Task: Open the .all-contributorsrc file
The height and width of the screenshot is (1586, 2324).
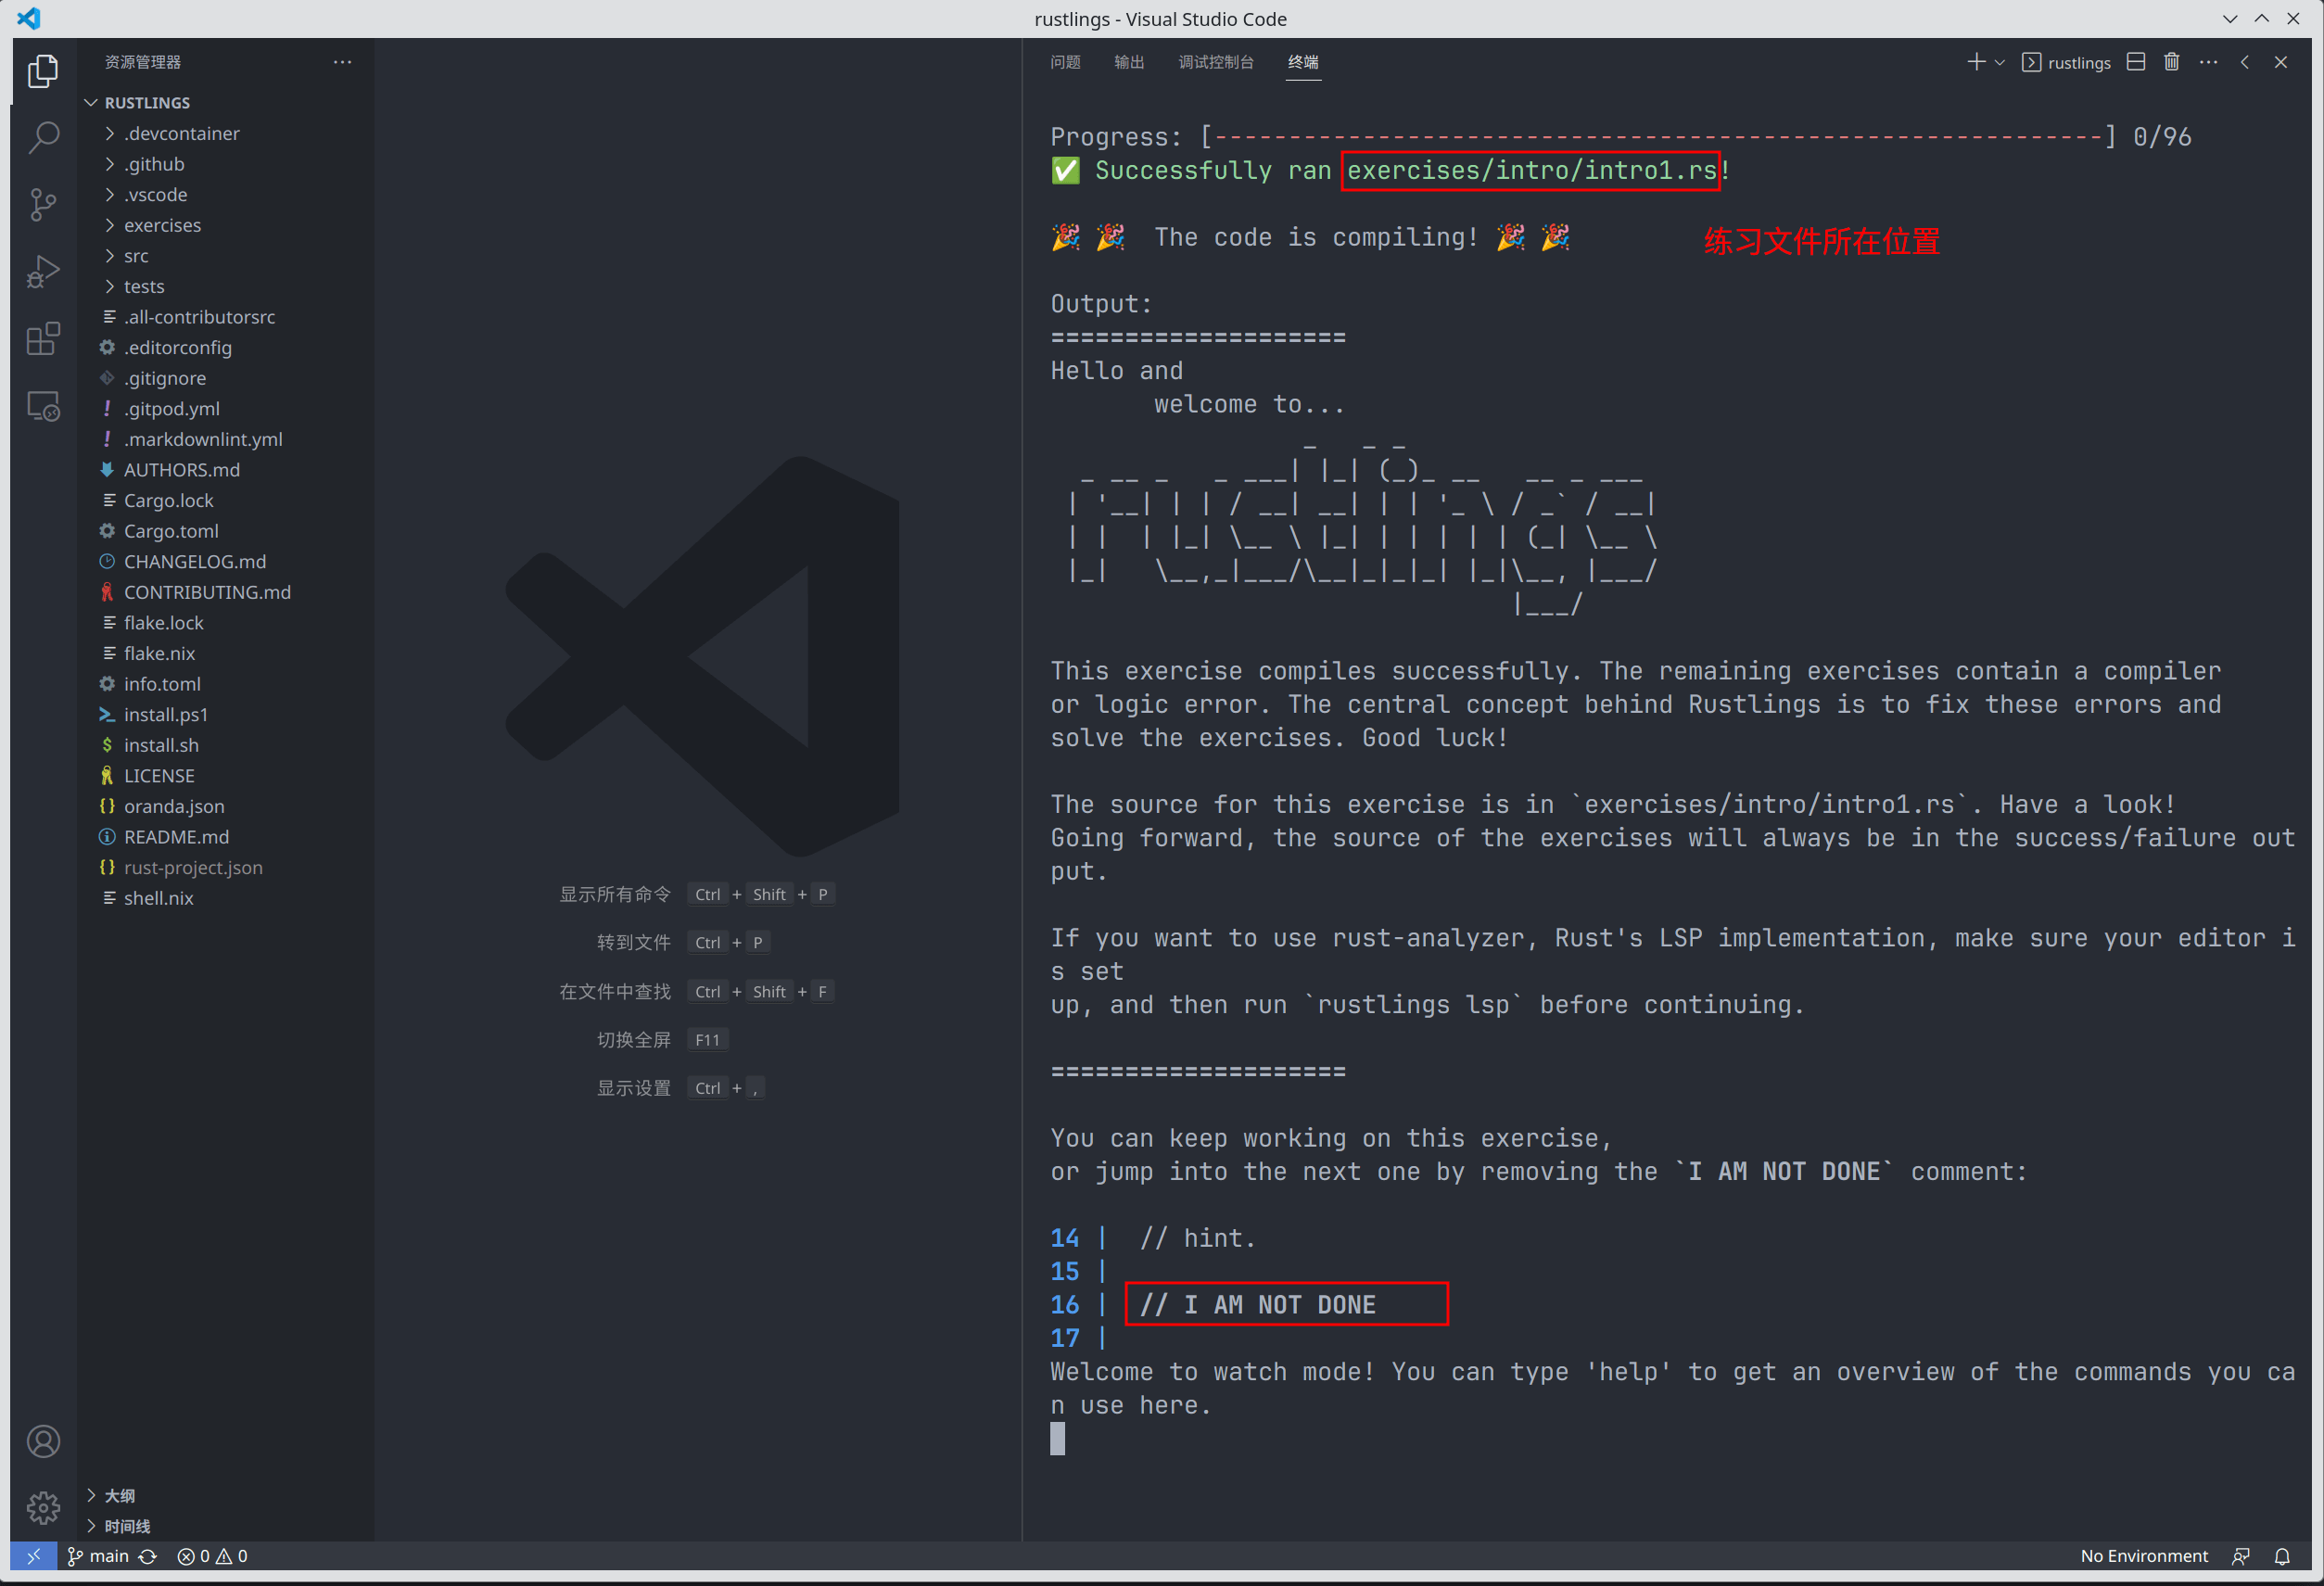Action: (x=226, y=317)
